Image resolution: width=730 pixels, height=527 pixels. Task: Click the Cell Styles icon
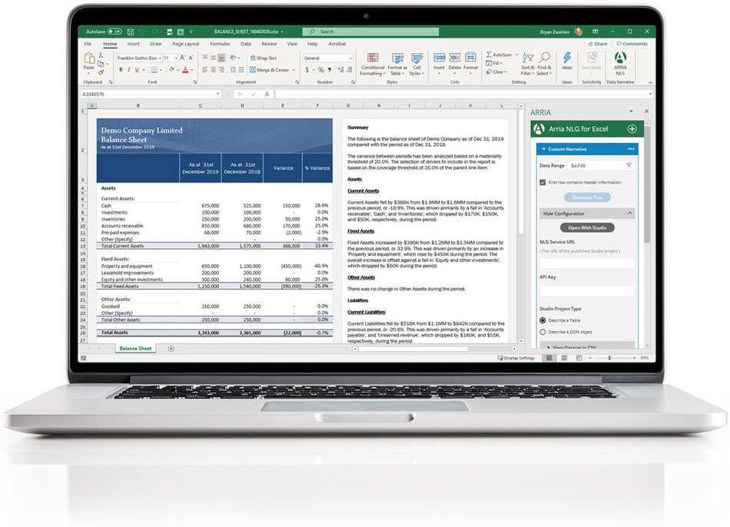click(416, 58)
